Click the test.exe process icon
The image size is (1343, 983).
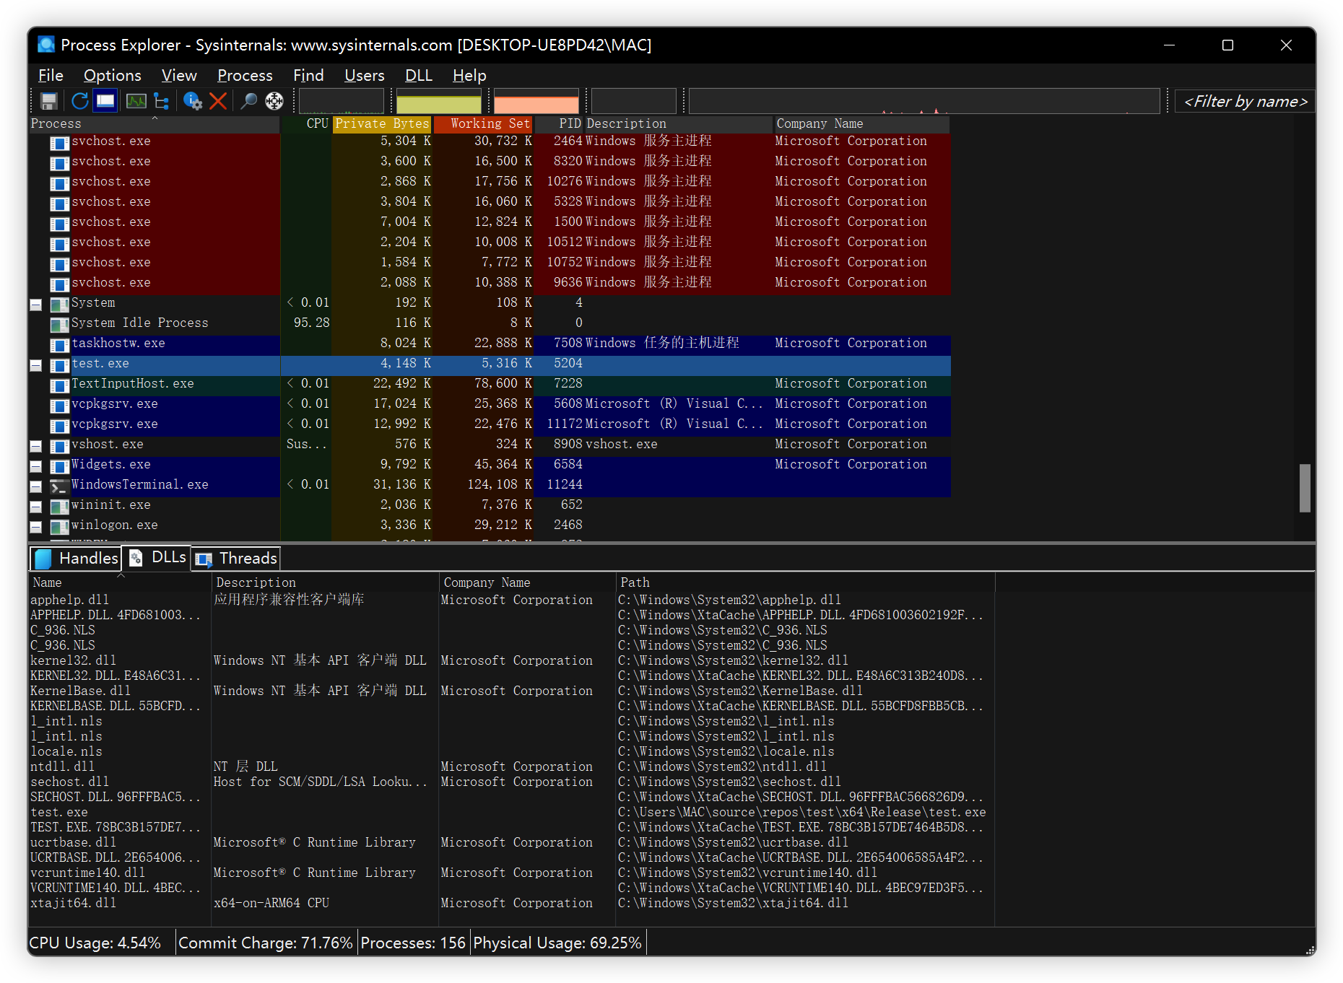pyautogui.click(x=59, y=365)
